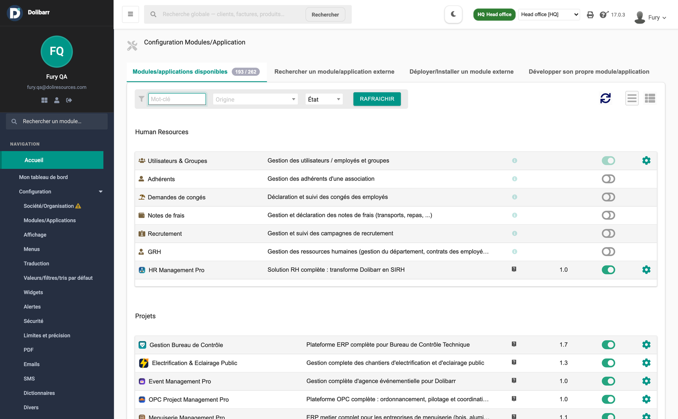Click info icon for Adhérents module
Image resolution: width=678 pixels, height=419 pixels.
(x=515, y=179)
